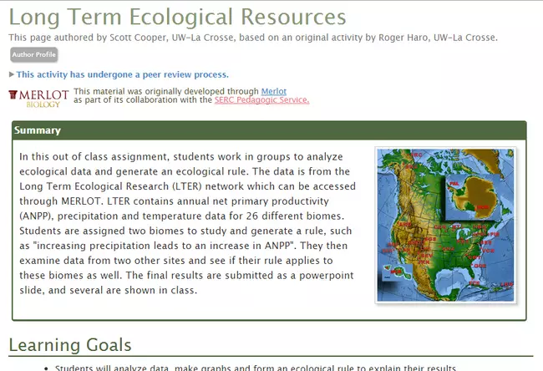
Task: Expand the peer review disclosure triangle
Action: coord(12,74)
